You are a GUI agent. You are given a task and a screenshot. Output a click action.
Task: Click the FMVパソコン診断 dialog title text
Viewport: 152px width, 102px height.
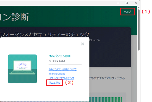click(x=59, y=56)
